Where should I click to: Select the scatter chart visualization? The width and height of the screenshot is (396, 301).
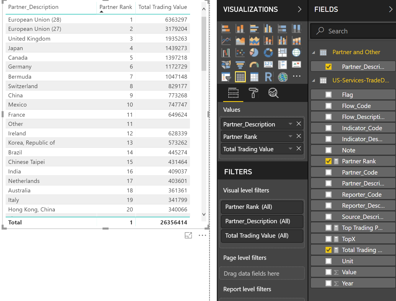click(240, 52)
